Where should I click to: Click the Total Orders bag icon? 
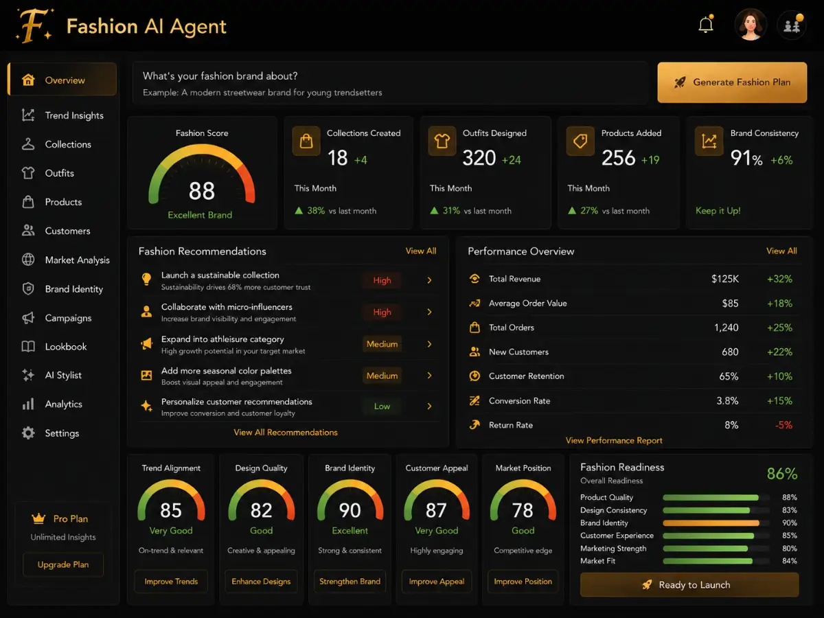click(x=474, y=328)
